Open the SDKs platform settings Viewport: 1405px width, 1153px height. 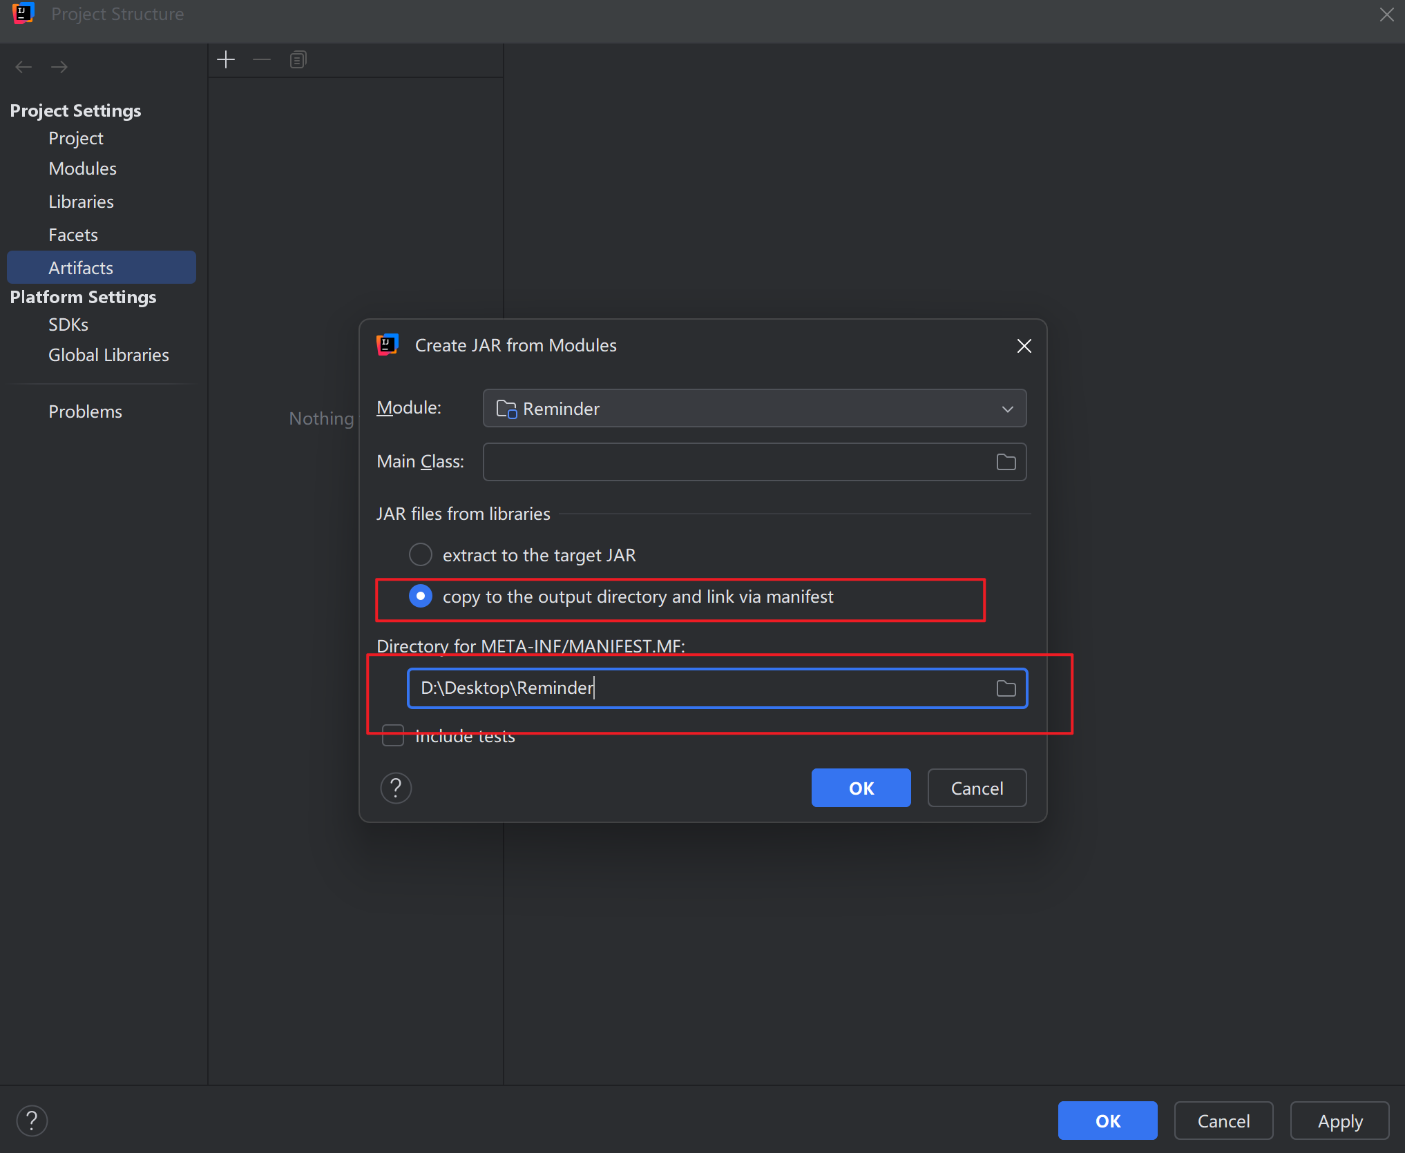tap(68, 324)
